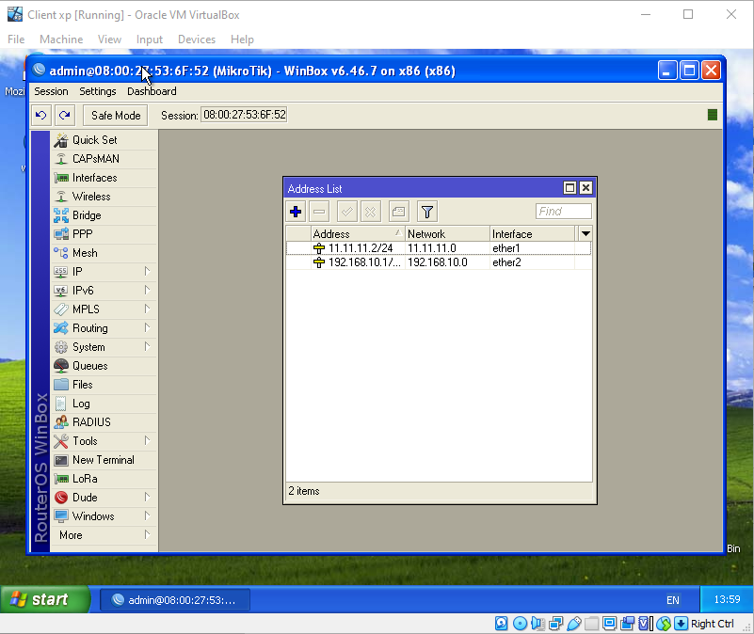Open the PPP section

[x=104, y=233]
